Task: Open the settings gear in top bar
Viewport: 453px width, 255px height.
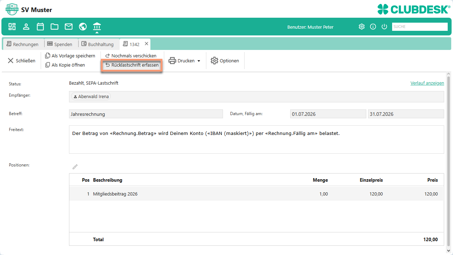Action: point(361,27)
